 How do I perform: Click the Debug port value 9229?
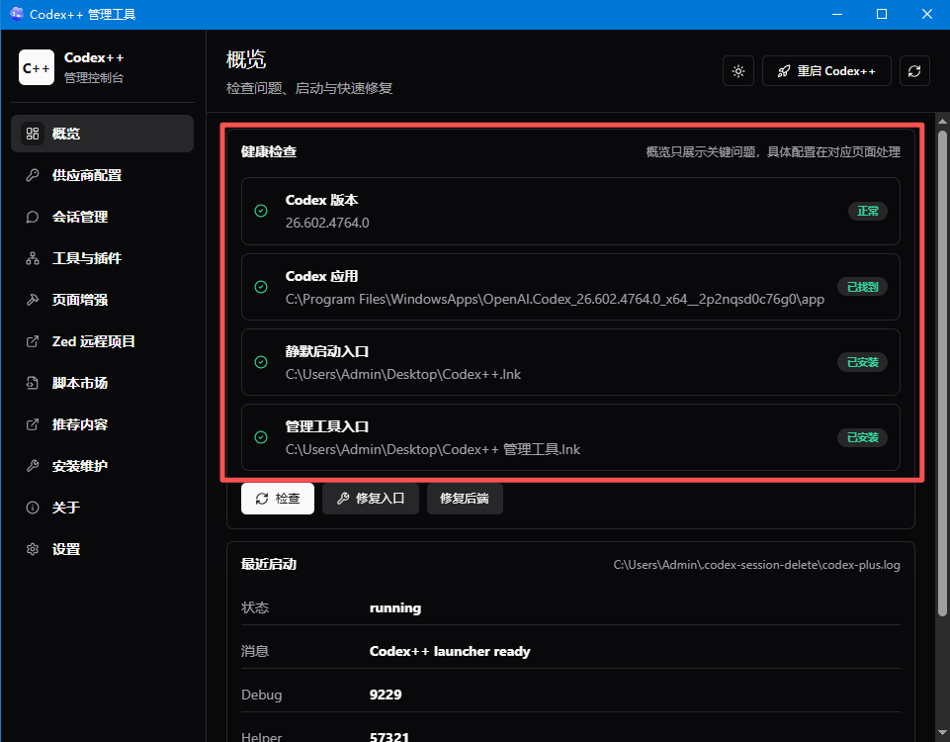pos(386,695)
